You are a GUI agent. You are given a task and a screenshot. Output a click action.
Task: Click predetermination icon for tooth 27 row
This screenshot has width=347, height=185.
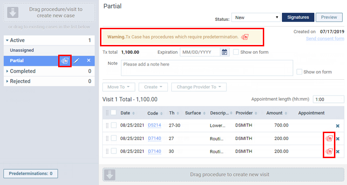click(329, 139)
